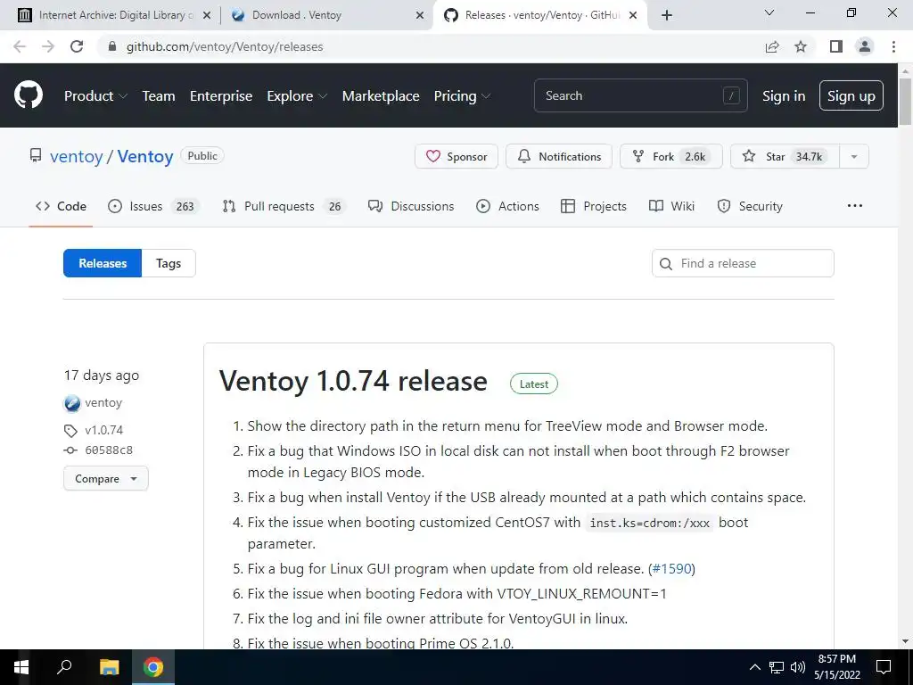
Task: Bookmark this page with the star icon
Action: (x=801, y=46)
